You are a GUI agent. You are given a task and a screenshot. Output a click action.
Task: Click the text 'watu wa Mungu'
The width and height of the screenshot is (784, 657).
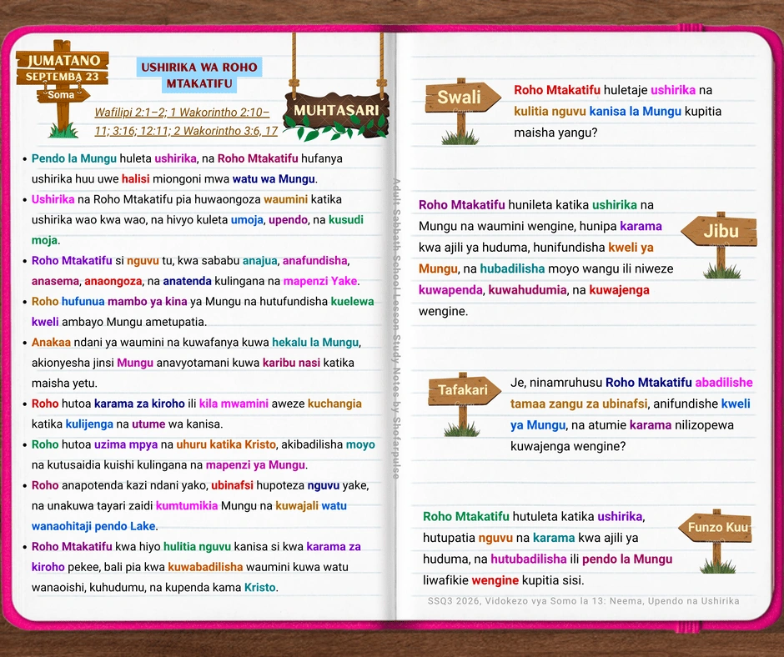click(x=274, y=179)
